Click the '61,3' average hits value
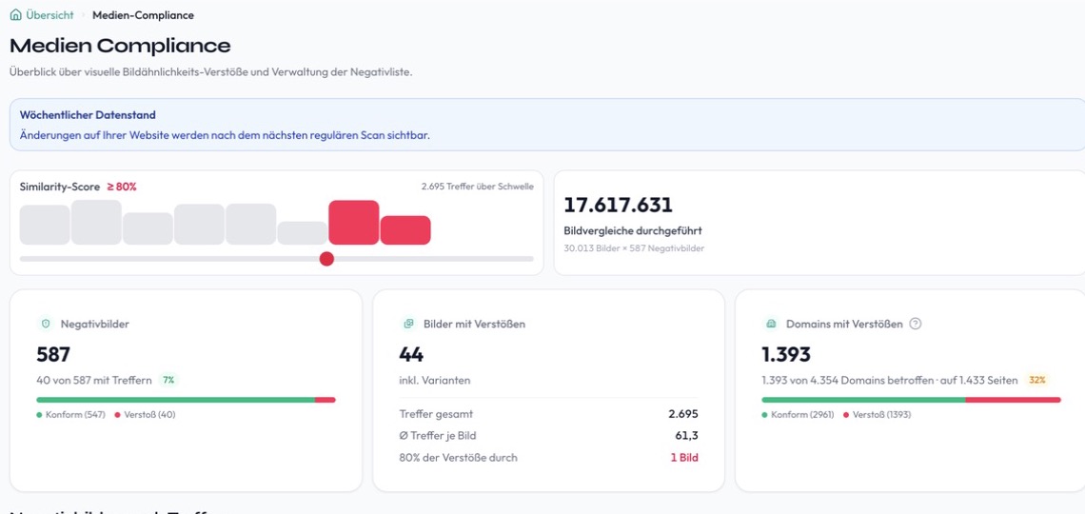 [686, 436]
